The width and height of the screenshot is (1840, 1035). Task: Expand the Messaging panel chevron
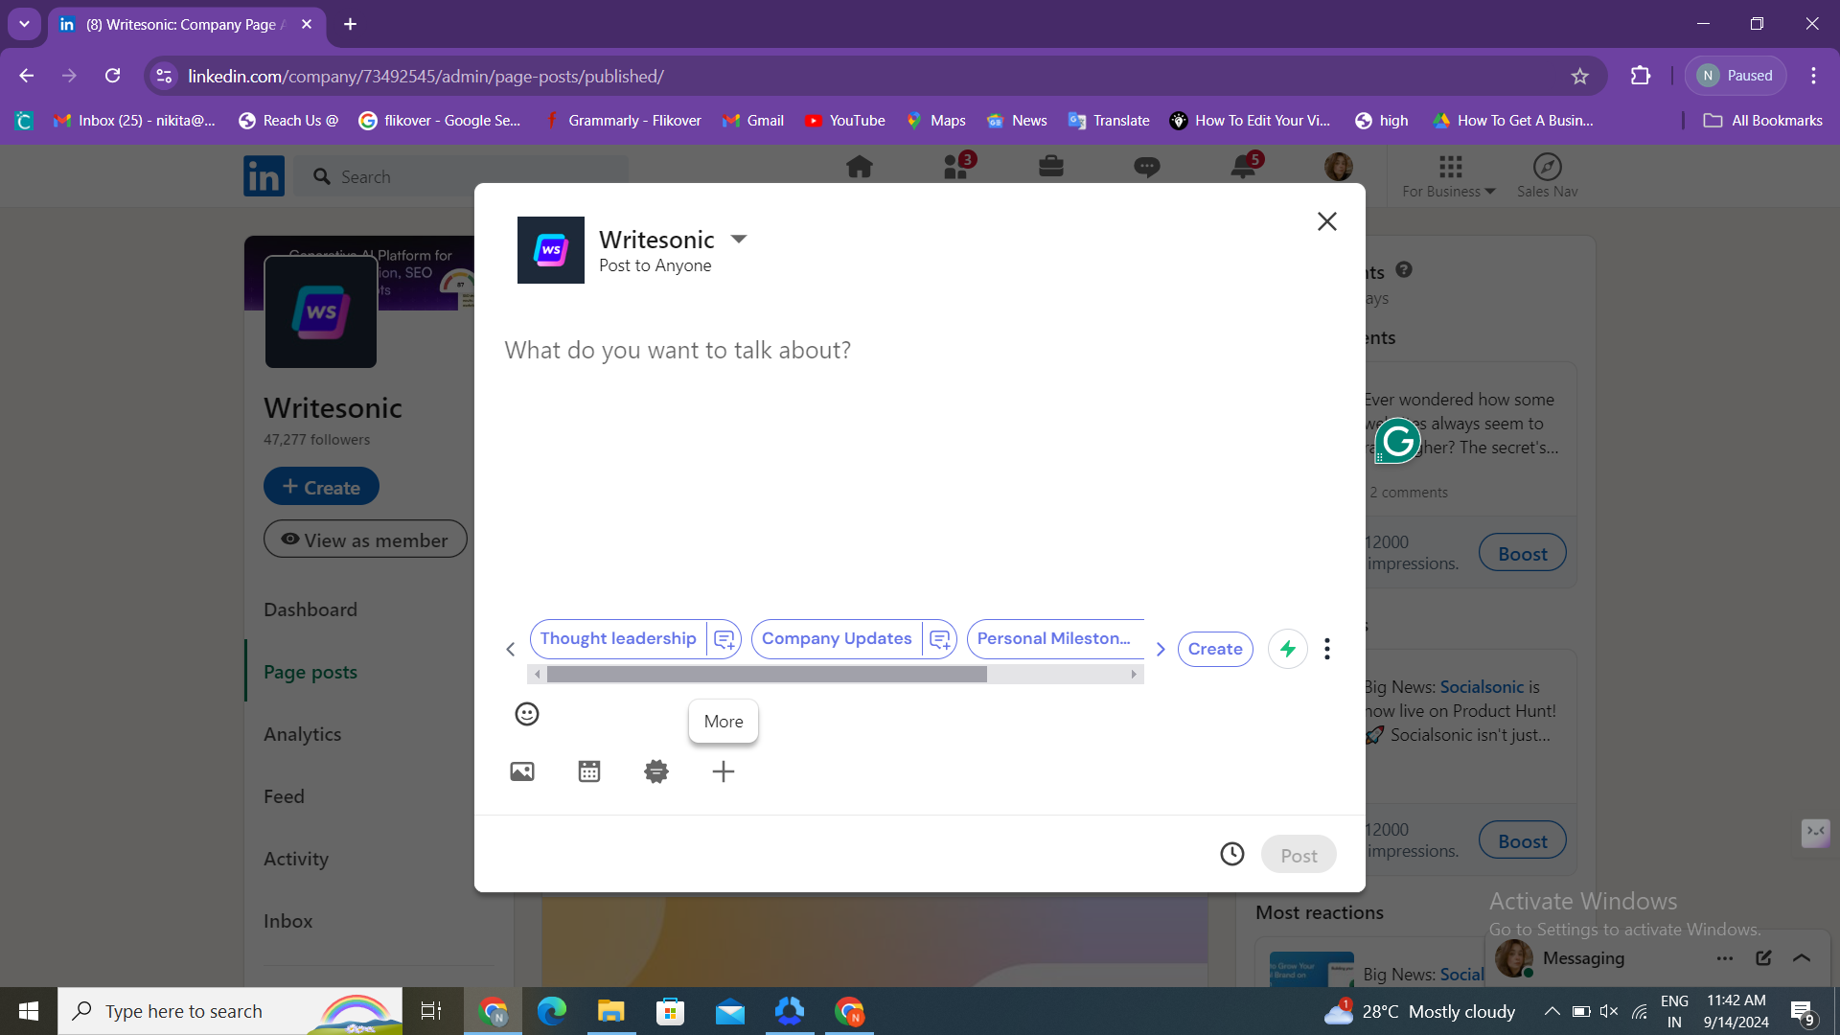[1802, 957]
